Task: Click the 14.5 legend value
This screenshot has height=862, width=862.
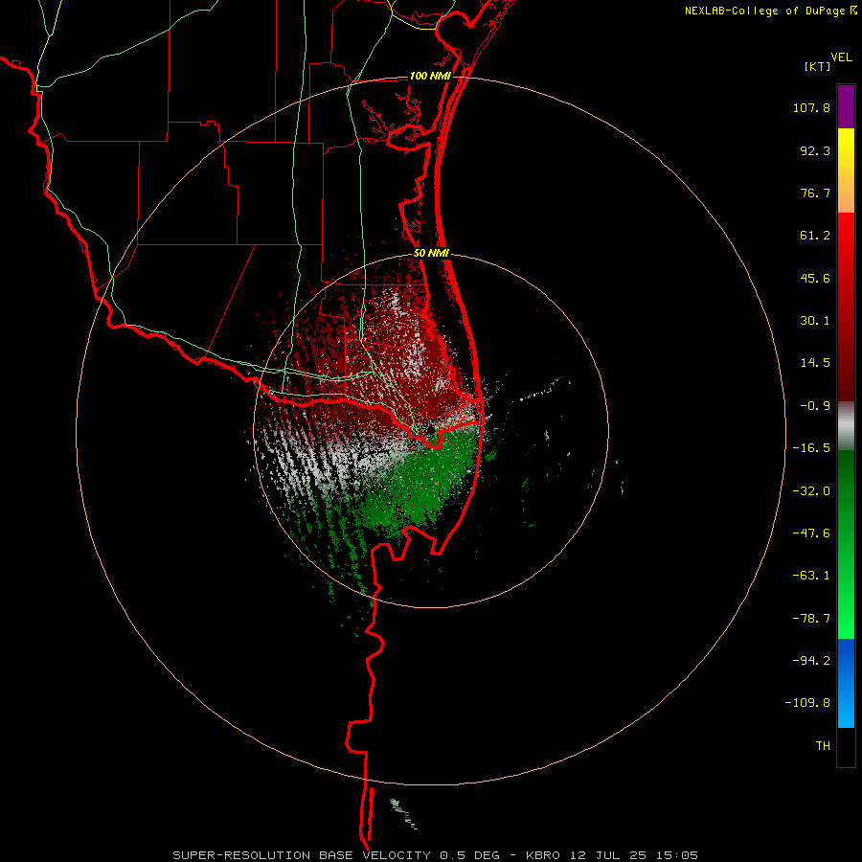Action: 815,363
